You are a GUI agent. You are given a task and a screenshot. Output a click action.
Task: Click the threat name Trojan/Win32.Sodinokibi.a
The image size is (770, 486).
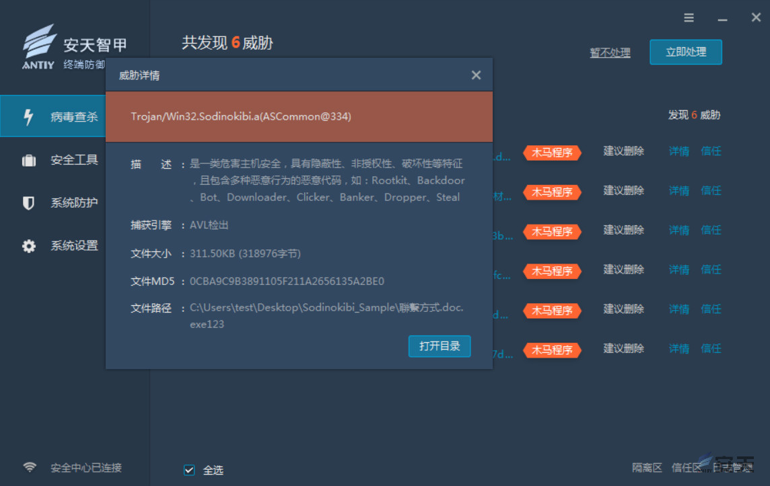241,116
